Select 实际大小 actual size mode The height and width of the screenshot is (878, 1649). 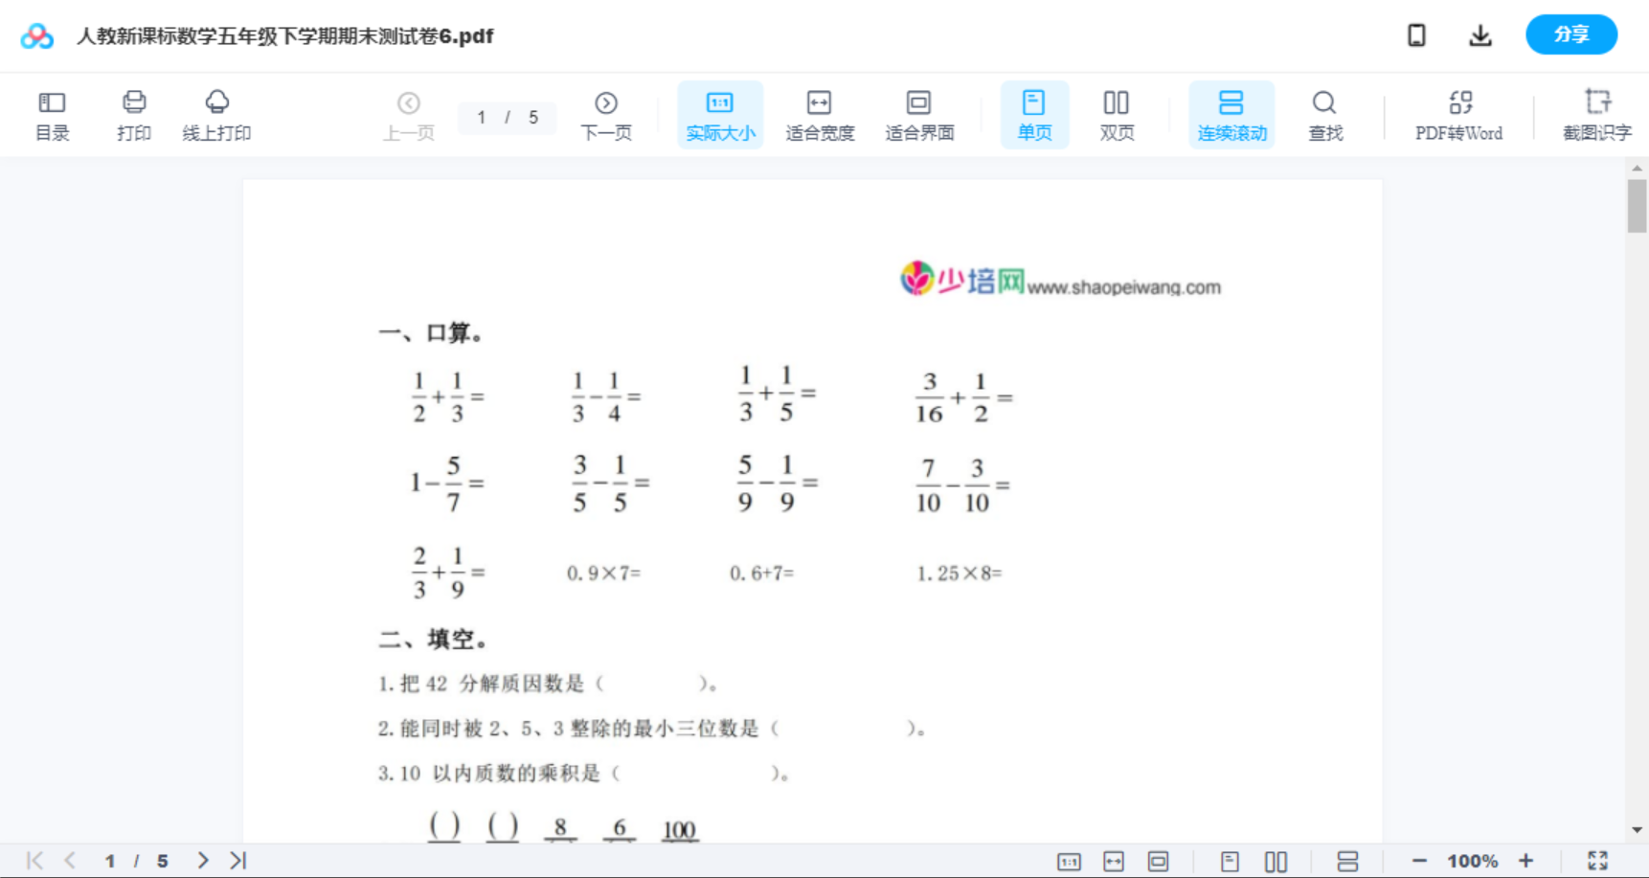(719, 114)
